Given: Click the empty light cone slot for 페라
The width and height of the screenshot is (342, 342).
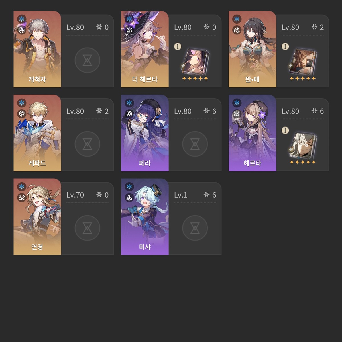Looking at the screenshot, I should click(195, 144).
